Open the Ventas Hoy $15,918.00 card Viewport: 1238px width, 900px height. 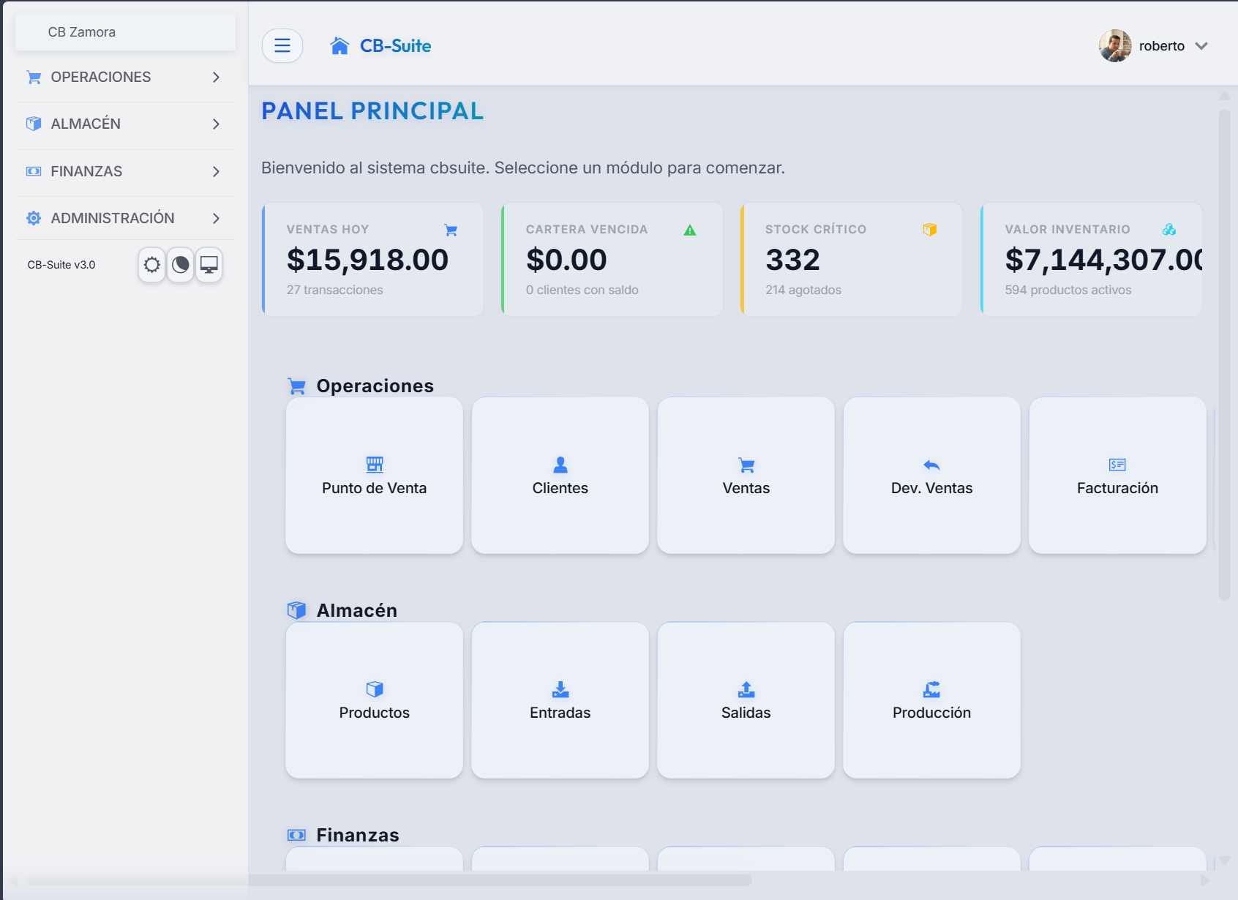click(373, 260)
